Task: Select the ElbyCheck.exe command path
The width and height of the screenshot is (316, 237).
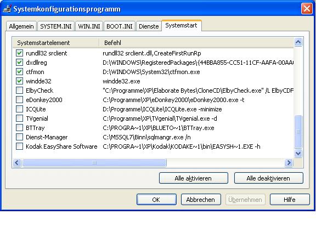Action: tap(198, 91)
